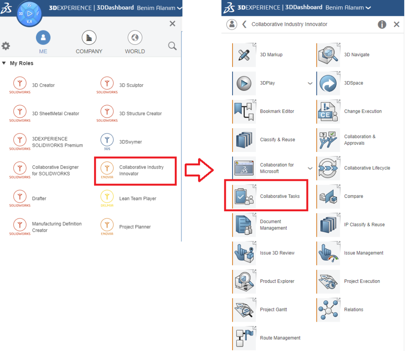
Task: Expand the 3DPlay dropdown chevron
Action: click(310, 83)
